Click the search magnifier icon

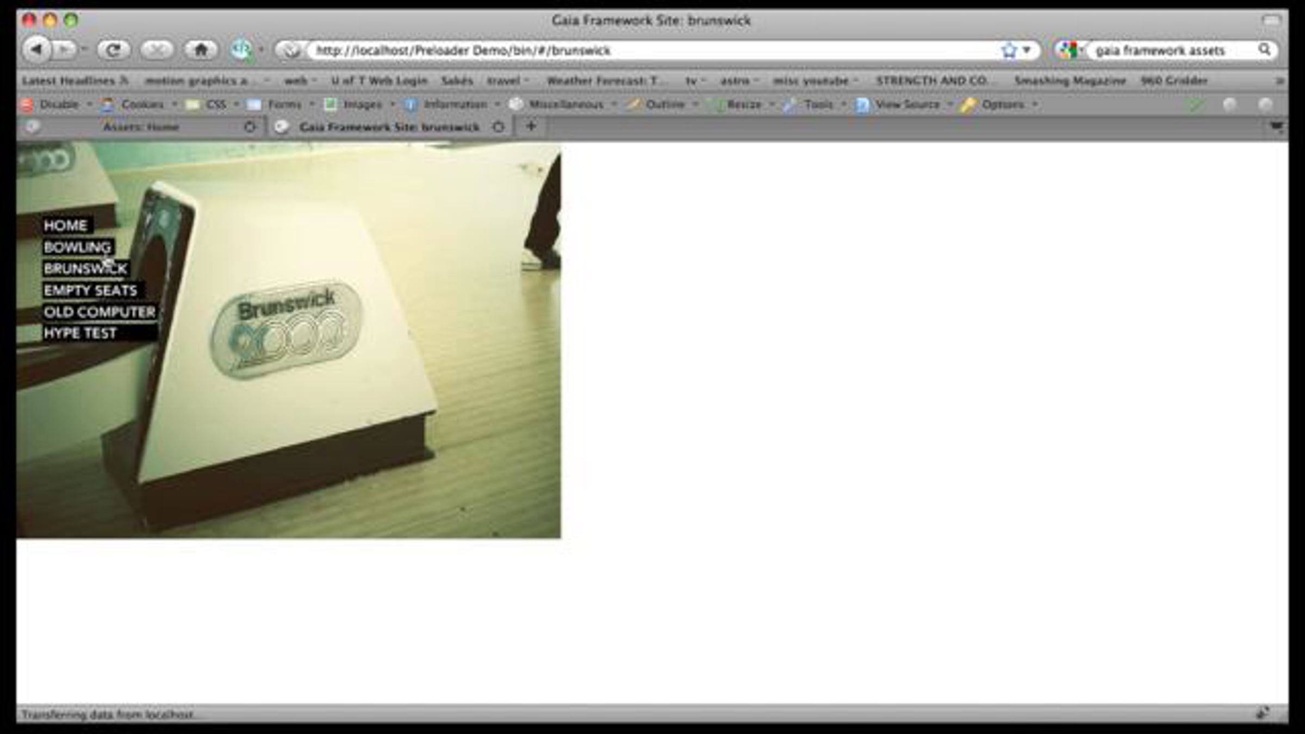tap(1264, 50)
